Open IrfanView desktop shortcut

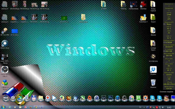point(143,4)
